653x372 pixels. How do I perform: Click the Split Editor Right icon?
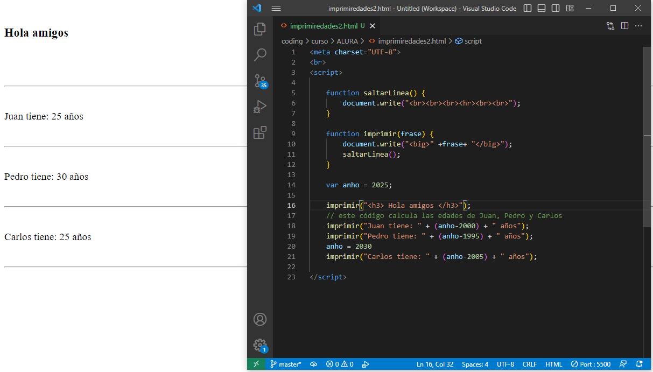pos(624,26)
